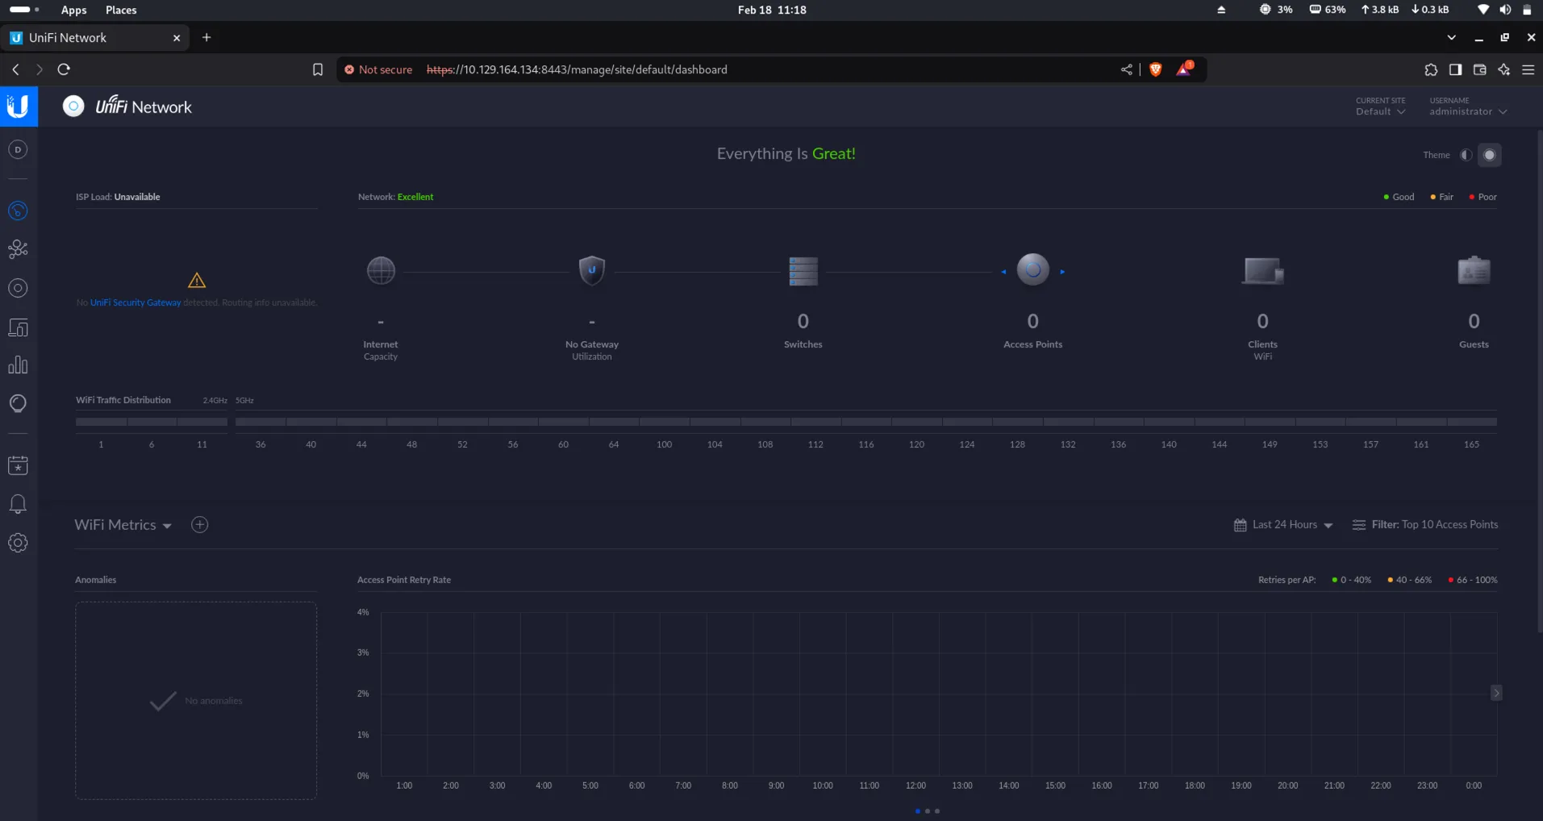Click the gateway shield icon
Viewport: 1543px width, 821px height.
point(592,270)
